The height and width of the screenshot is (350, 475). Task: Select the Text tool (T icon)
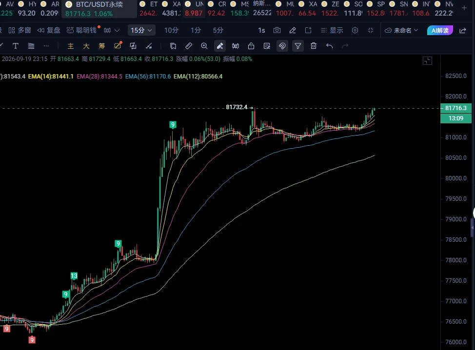tap(16, 46)
